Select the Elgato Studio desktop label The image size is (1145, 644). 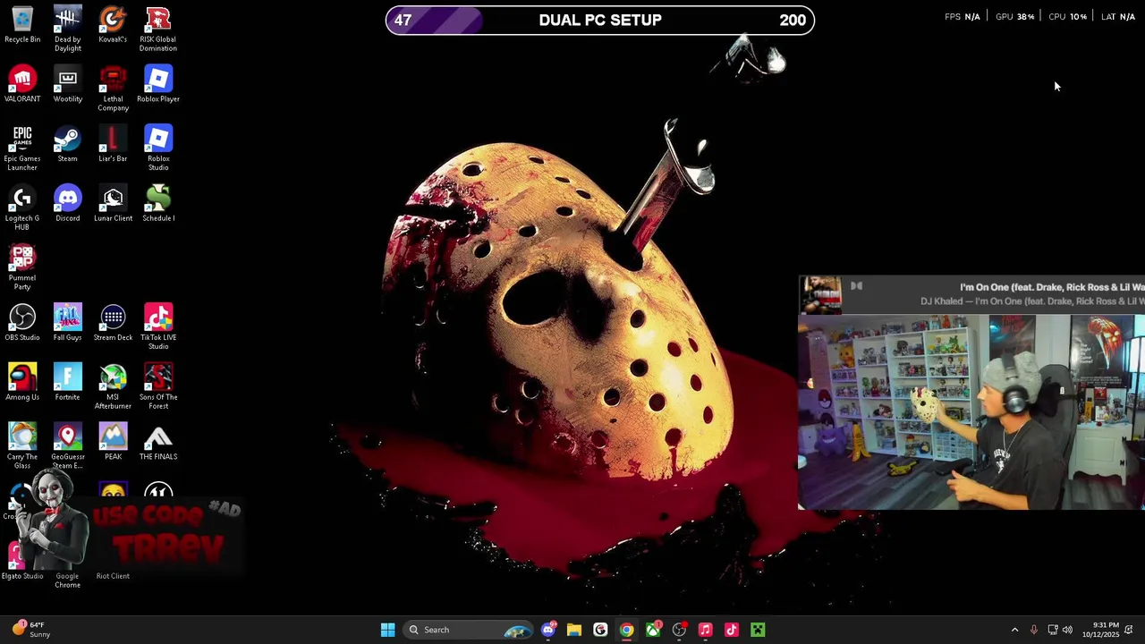(x=22, y=576)
